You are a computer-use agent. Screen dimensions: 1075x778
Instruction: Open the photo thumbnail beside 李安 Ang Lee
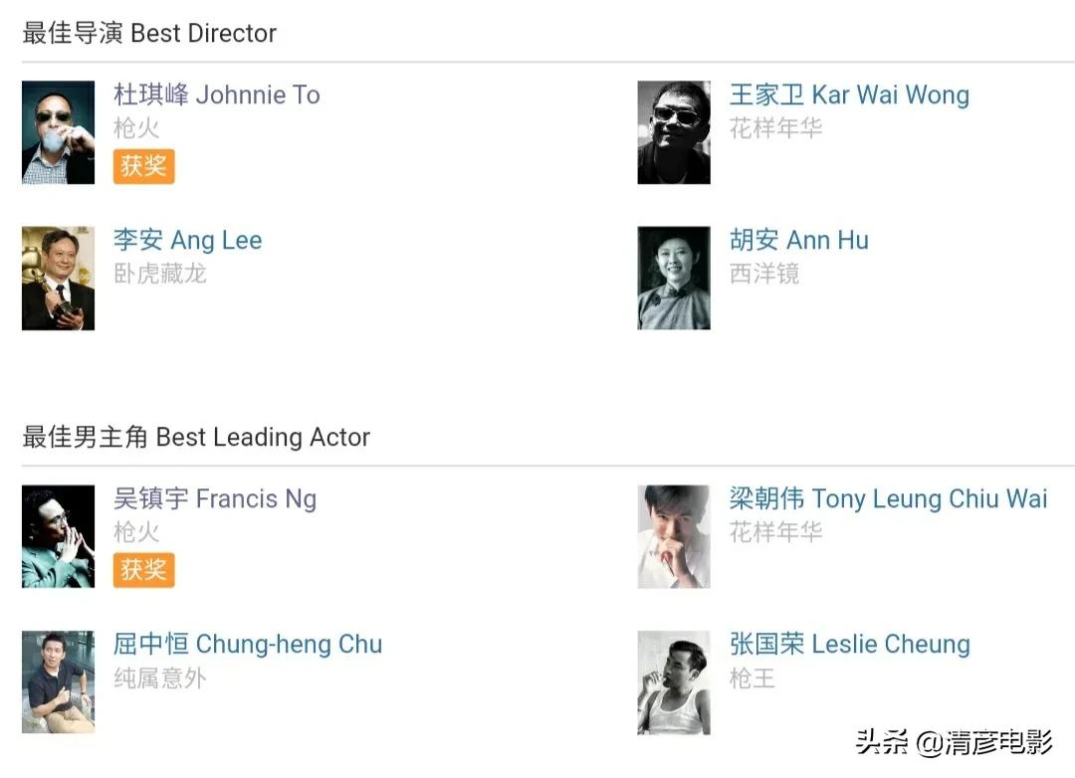(x=59, y=279)
